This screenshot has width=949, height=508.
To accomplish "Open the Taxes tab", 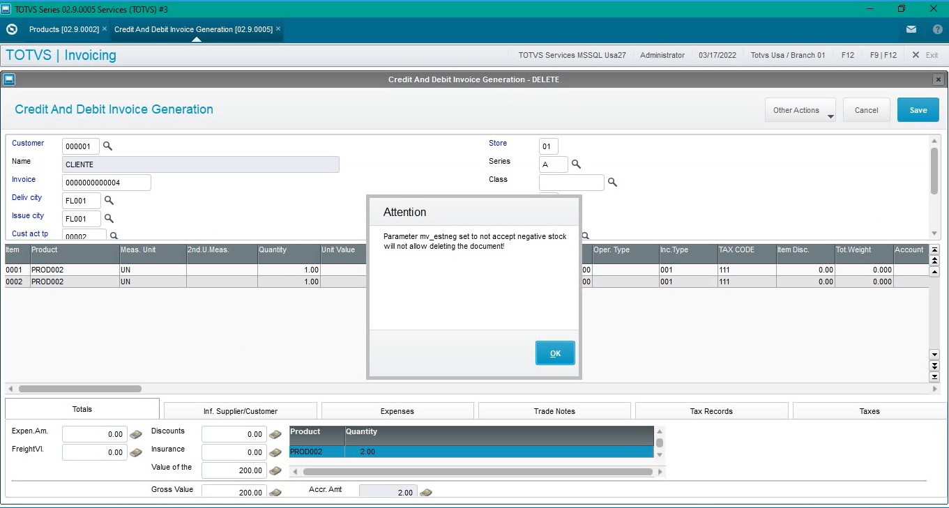I will tap(870, 411).
